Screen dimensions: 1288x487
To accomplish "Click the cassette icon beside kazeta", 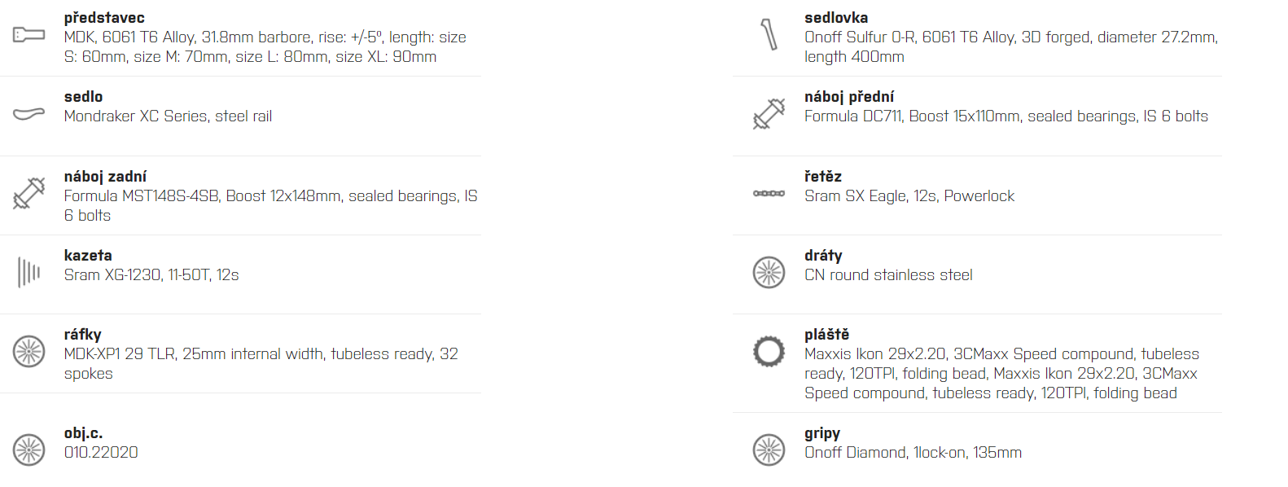I will [28, 272].
